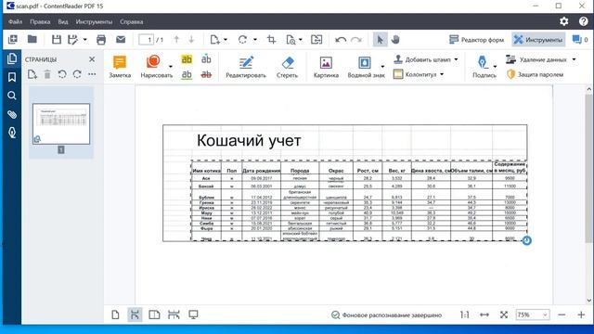Click the new document icon in the toolbar

click(12, 39)
